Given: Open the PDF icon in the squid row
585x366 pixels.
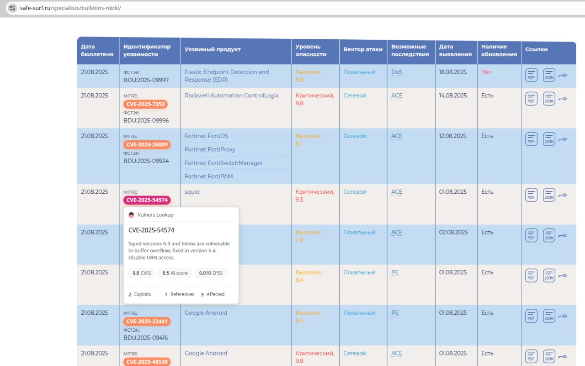Looking at the screenshot, I should coord(531,195).
